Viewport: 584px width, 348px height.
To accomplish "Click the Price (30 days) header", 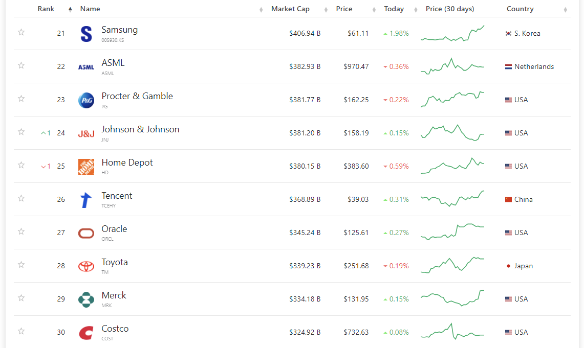I will click(x=450, y=9).
